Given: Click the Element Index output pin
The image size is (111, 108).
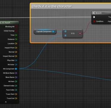Looking at the screenshot, I should tap(16, 86).
